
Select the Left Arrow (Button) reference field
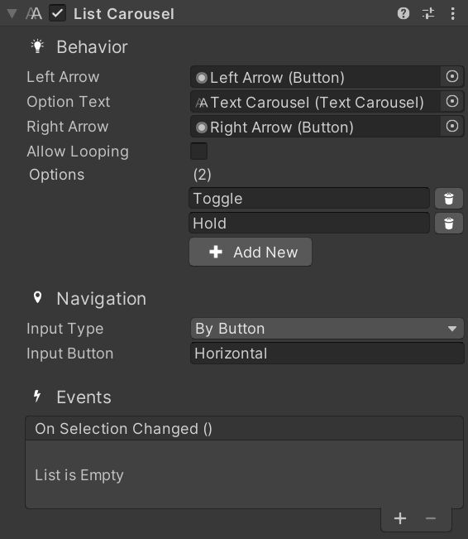[316, 77]
